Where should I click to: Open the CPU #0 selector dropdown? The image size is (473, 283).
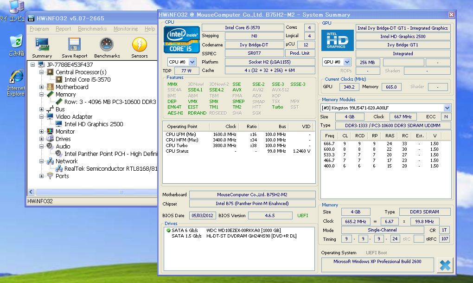click(x=192, y=62)
